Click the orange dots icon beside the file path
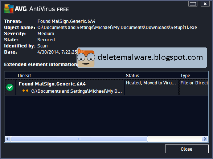 25,91
